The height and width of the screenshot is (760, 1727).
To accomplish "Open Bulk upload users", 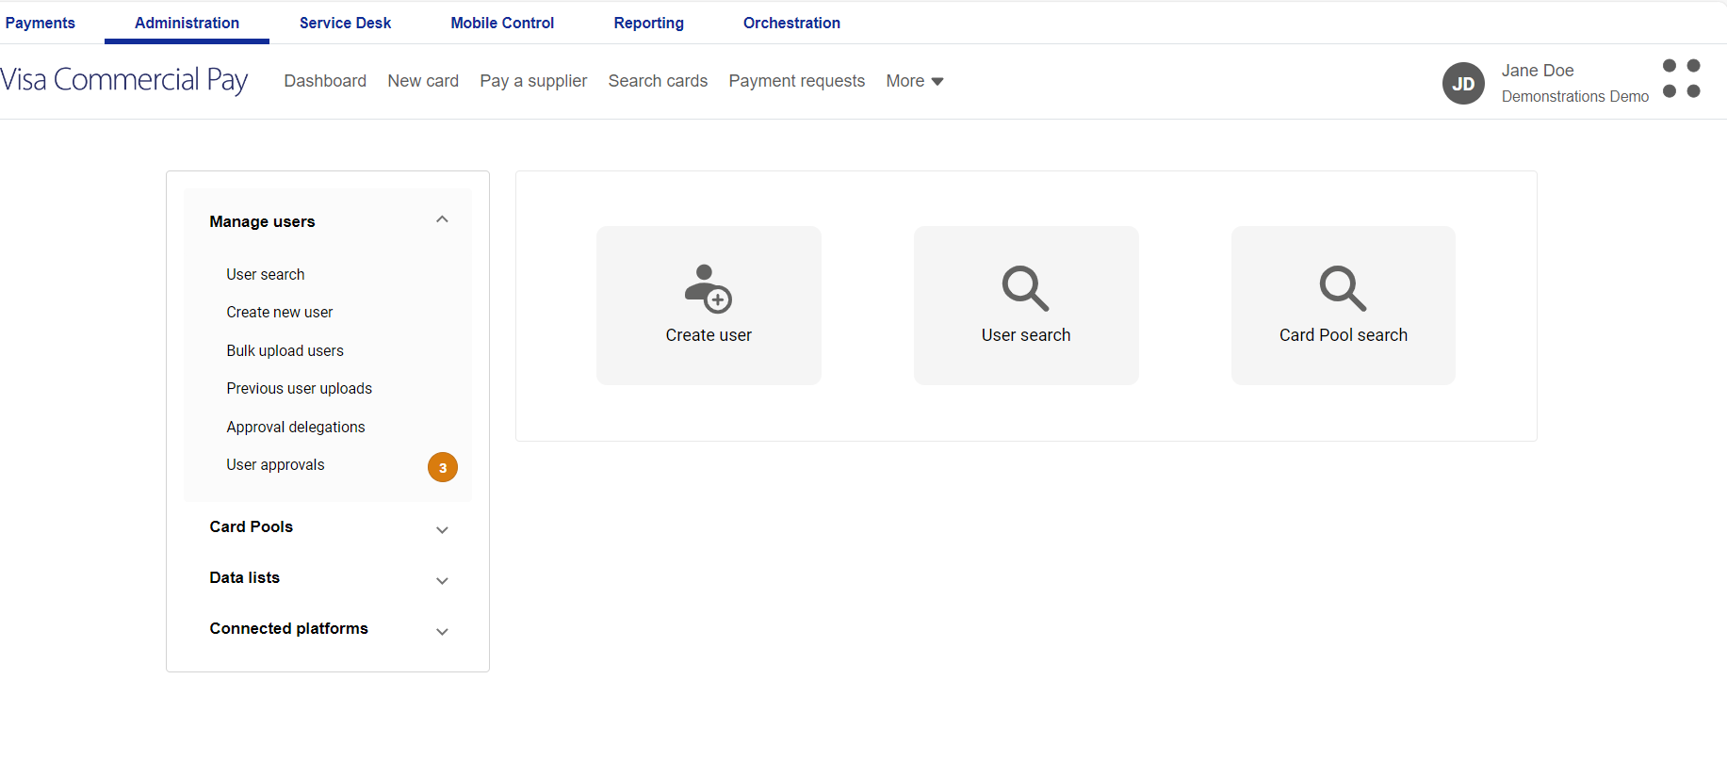I will point(285,350).
